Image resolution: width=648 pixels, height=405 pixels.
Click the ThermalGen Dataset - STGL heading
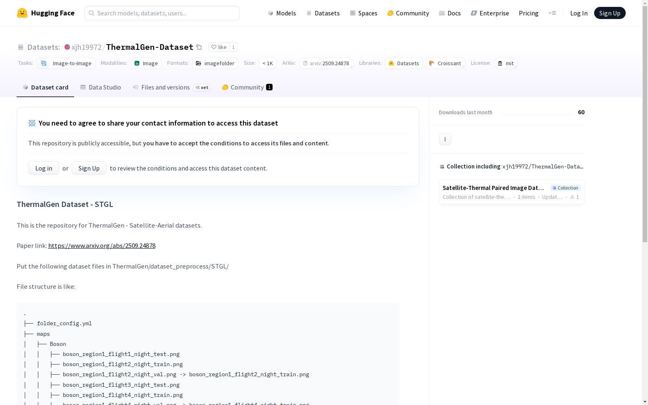65,204
